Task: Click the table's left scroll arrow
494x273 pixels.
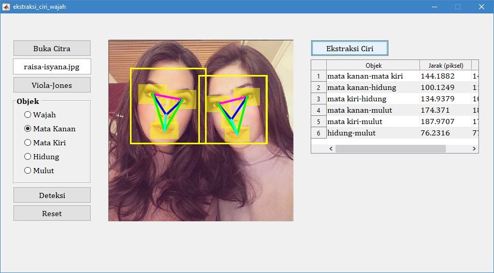Action: coord(331,148)
